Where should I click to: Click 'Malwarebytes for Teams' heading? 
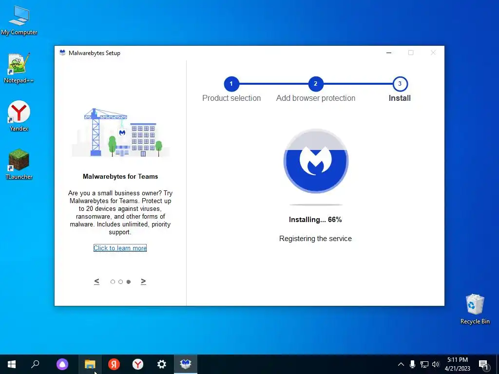pos(120,176)
